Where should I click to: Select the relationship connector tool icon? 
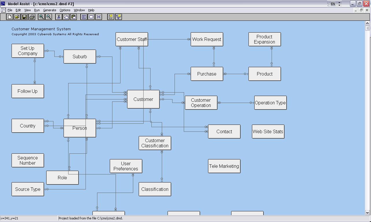(99, 17)
